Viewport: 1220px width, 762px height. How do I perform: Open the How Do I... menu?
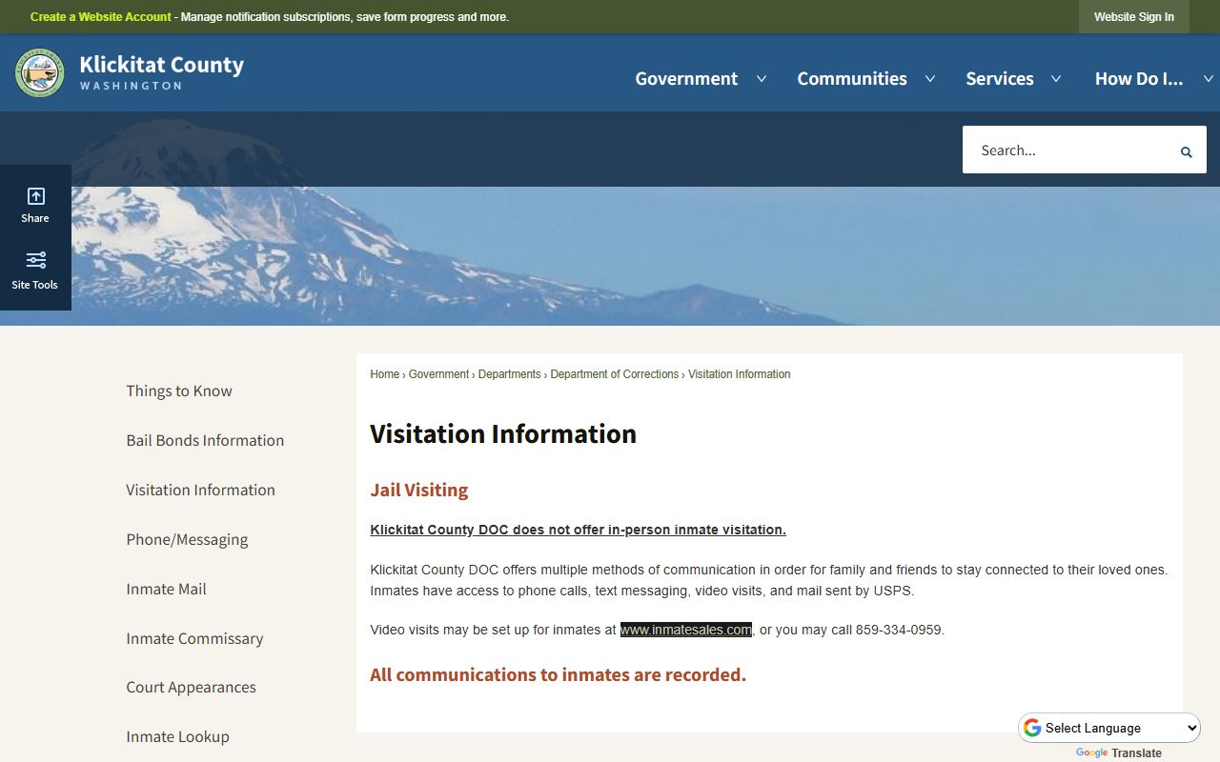(x=1139, y=79)
